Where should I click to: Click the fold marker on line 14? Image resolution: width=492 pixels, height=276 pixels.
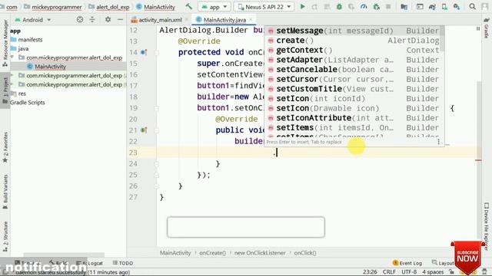157,53
